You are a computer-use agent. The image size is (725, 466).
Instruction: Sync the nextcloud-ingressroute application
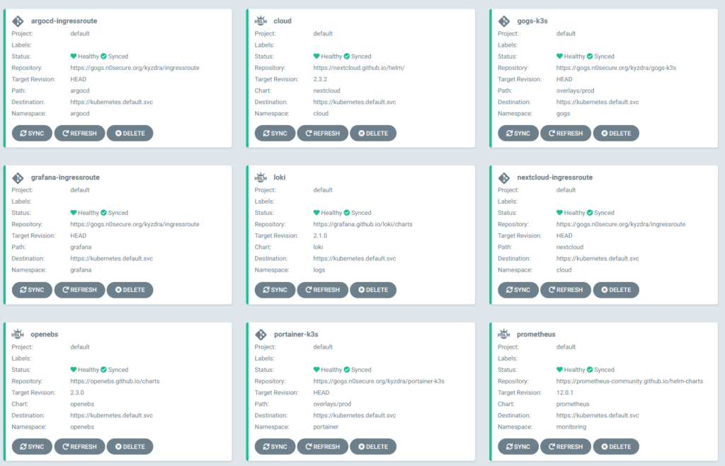click(x=518, y=290)
